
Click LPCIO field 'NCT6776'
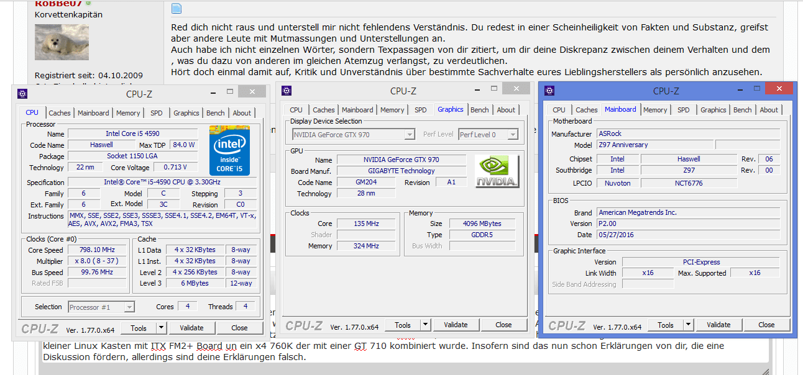point(689,183)
